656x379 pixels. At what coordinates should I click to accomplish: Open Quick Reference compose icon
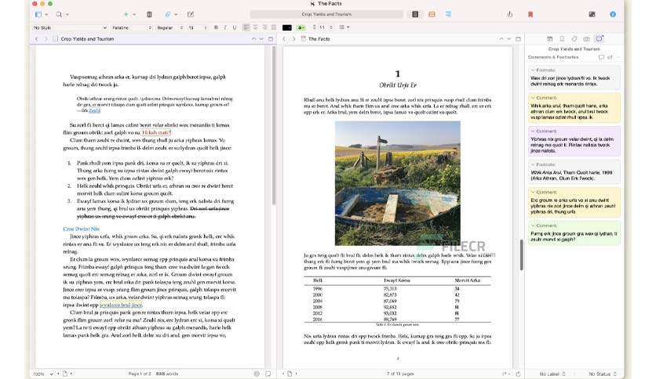[191, 14]
